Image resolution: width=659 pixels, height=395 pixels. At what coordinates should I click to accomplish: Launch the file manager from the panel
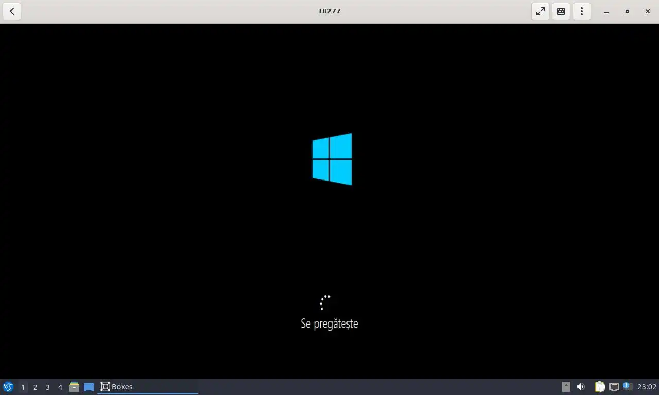[x=74, y=387]
